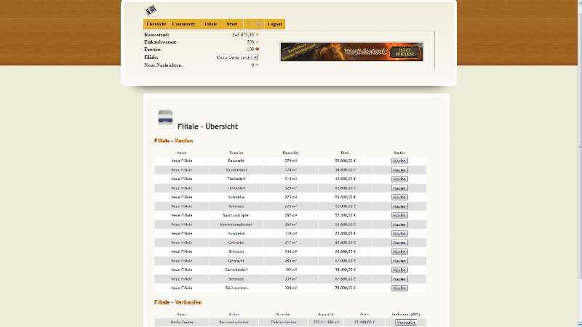Click the game logo icon at top
Screen dimensions: 582x327
click(151, 10)
